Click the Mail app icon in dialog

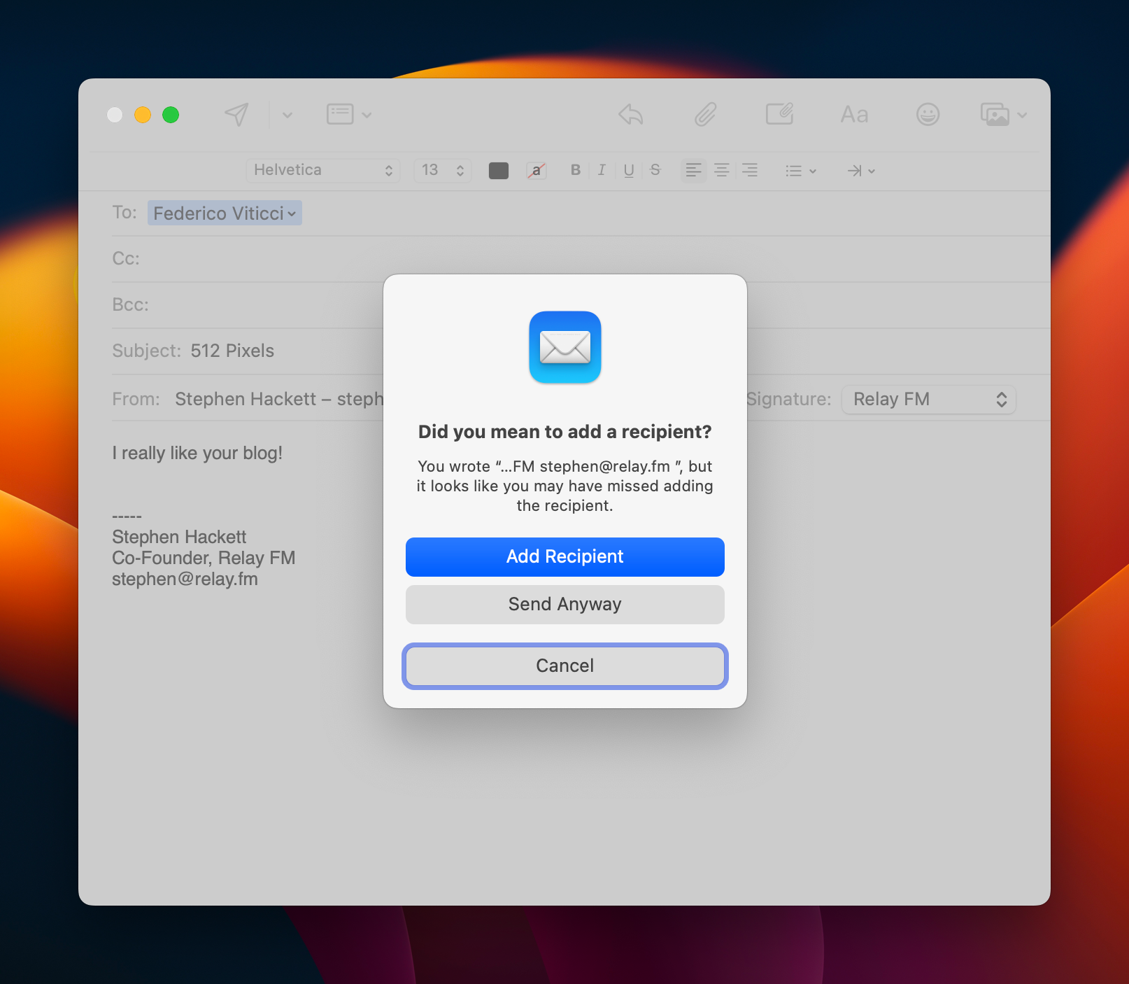pos(565,347)
